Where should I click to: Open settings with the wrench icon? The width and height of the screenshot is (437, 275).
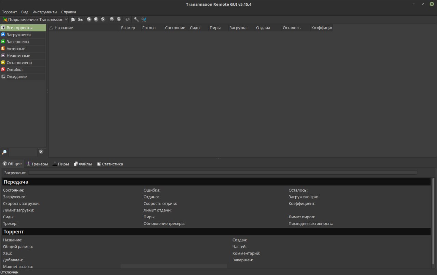[136, 19]
